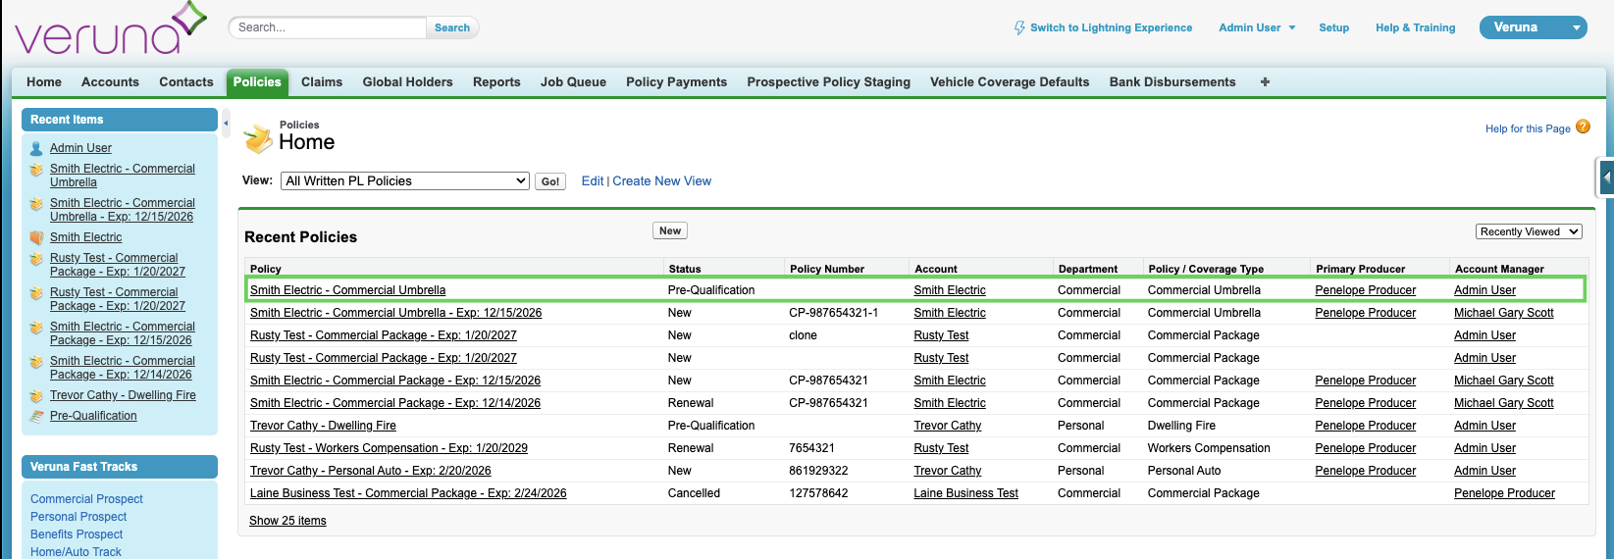
Task: Click Admin User in Recent Items
Action: click(80, 148)
